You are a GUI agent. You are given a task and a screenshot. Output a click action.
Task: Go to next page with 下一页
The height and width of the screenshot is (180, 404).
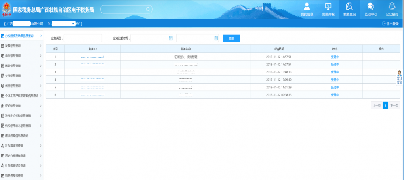point(394,105)
